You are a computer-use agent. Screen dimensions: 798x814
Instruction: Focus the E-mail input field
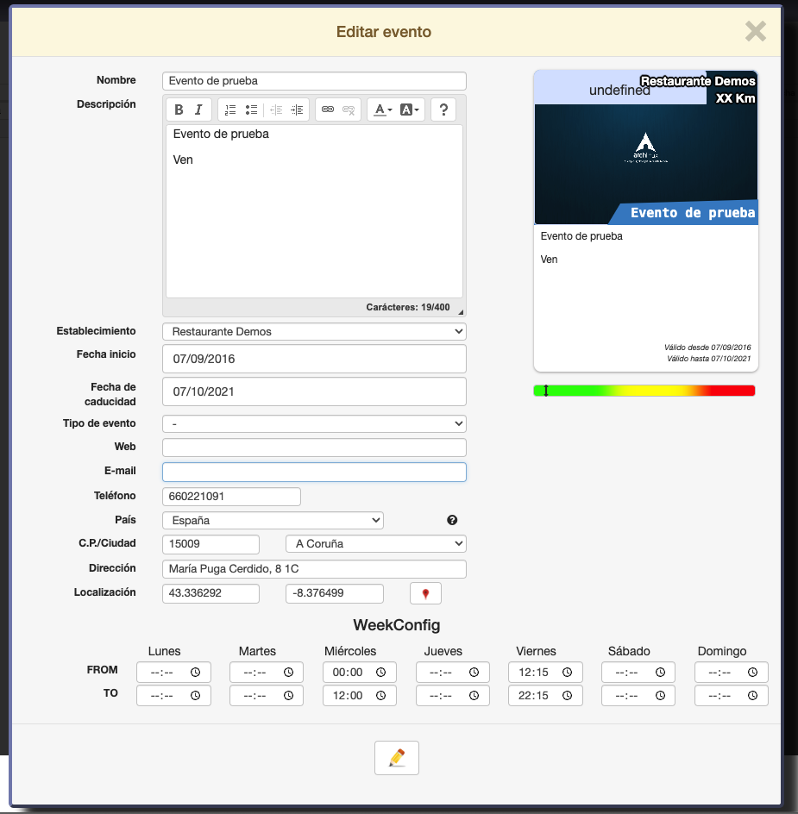pyautogui.click(x=314, y=472)
